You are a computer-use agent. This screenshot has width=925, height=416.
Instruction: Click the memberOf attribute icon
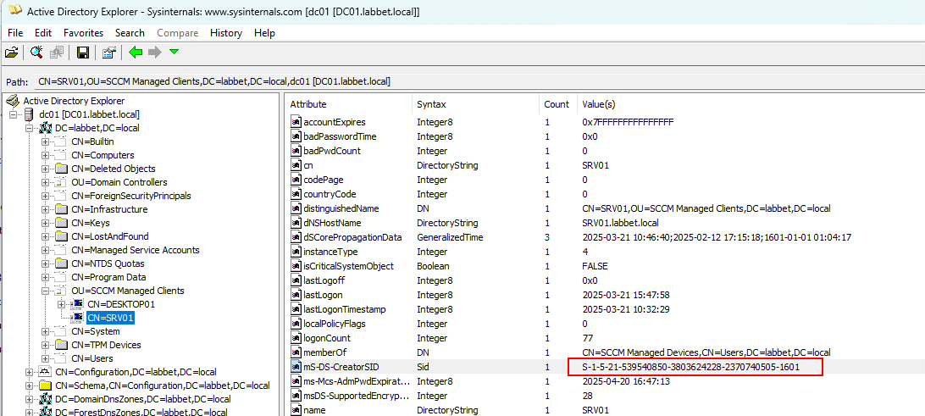296,352
